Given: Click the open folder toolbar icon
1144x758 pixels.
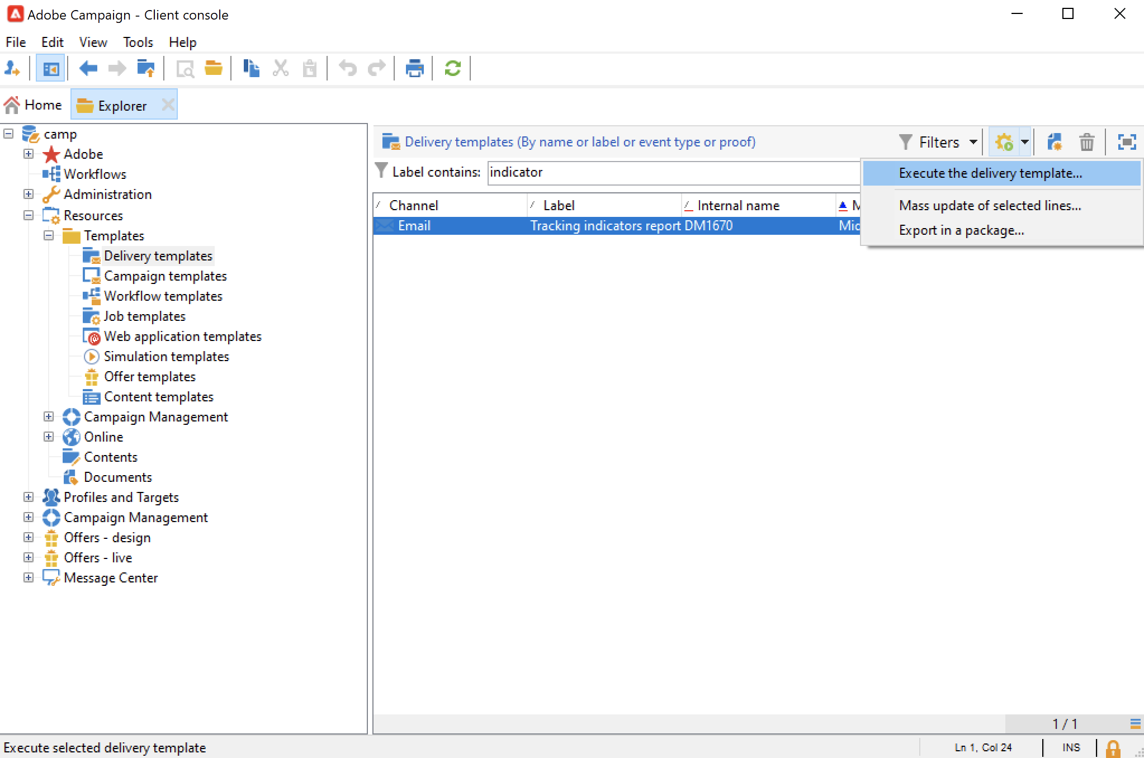Looking at the screenshot, I should 213,69.
